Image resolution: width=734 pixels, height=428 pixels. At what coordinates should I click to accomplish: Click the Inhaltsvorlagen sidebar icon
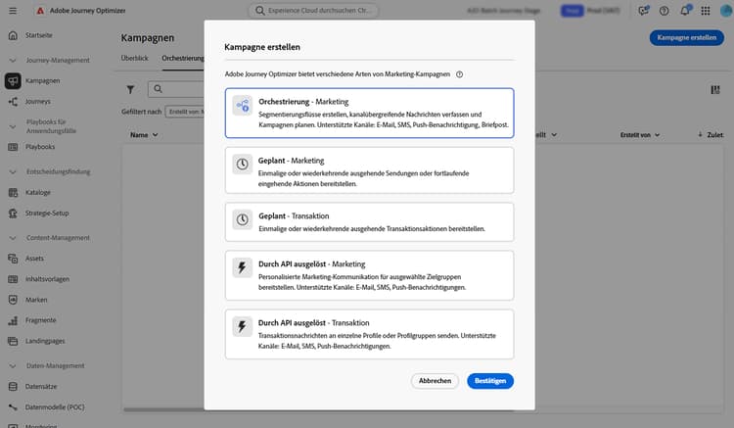13,279
